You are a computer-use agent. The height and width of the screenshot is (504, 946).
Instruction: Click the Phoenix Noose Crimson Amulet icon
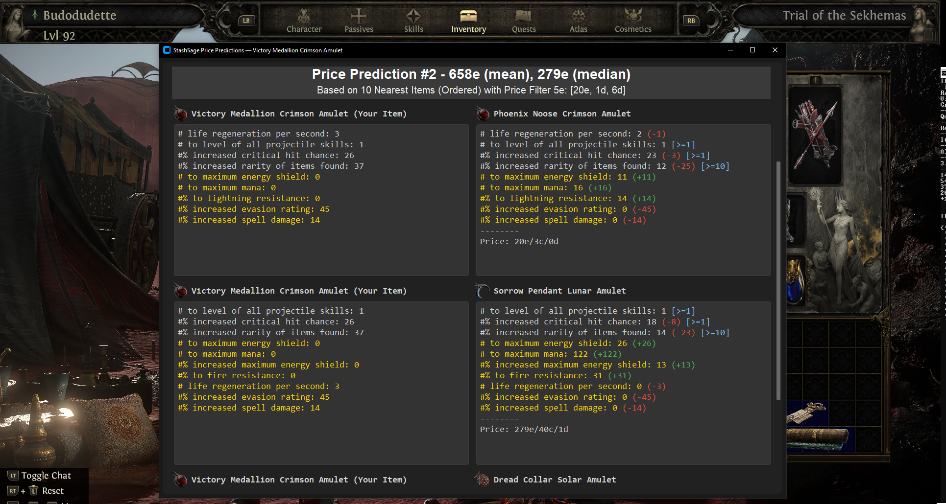click(483, 114)
